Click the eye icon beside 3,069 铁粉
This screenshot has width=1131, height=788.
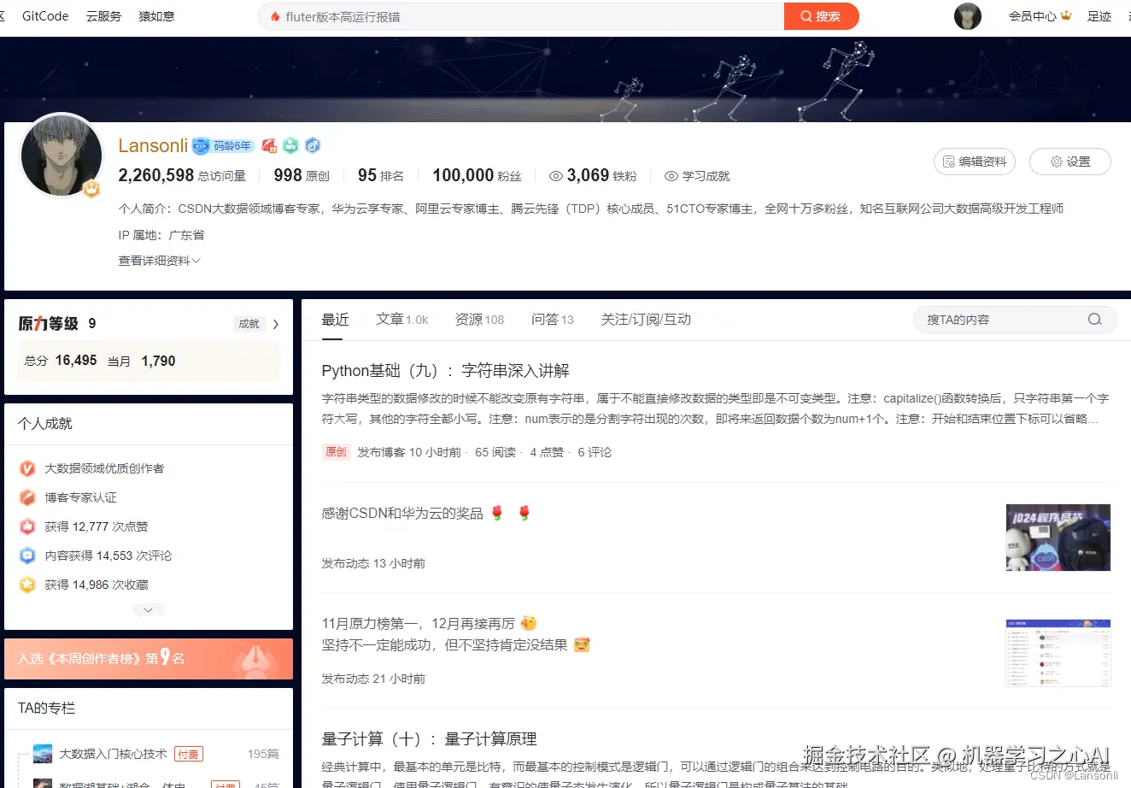555,176
